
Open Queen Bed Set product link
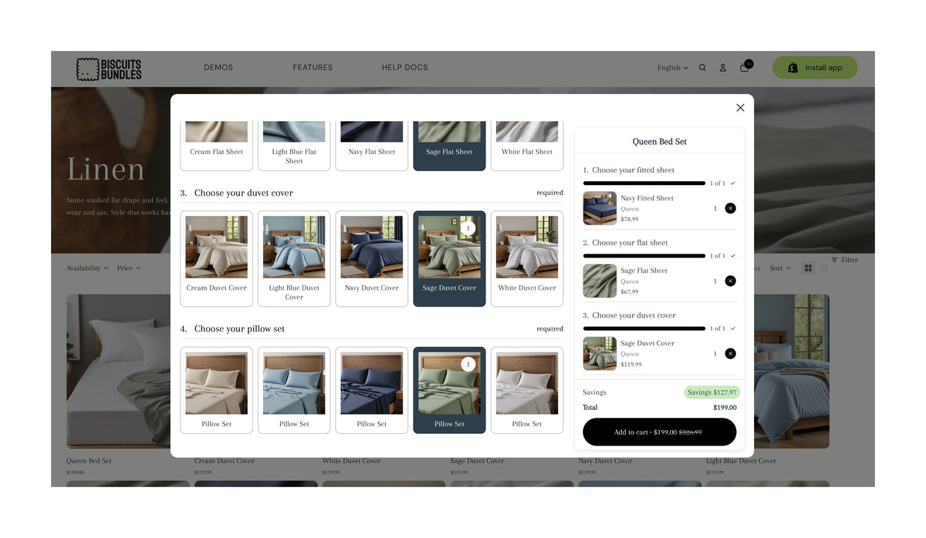tap(89, 461)
